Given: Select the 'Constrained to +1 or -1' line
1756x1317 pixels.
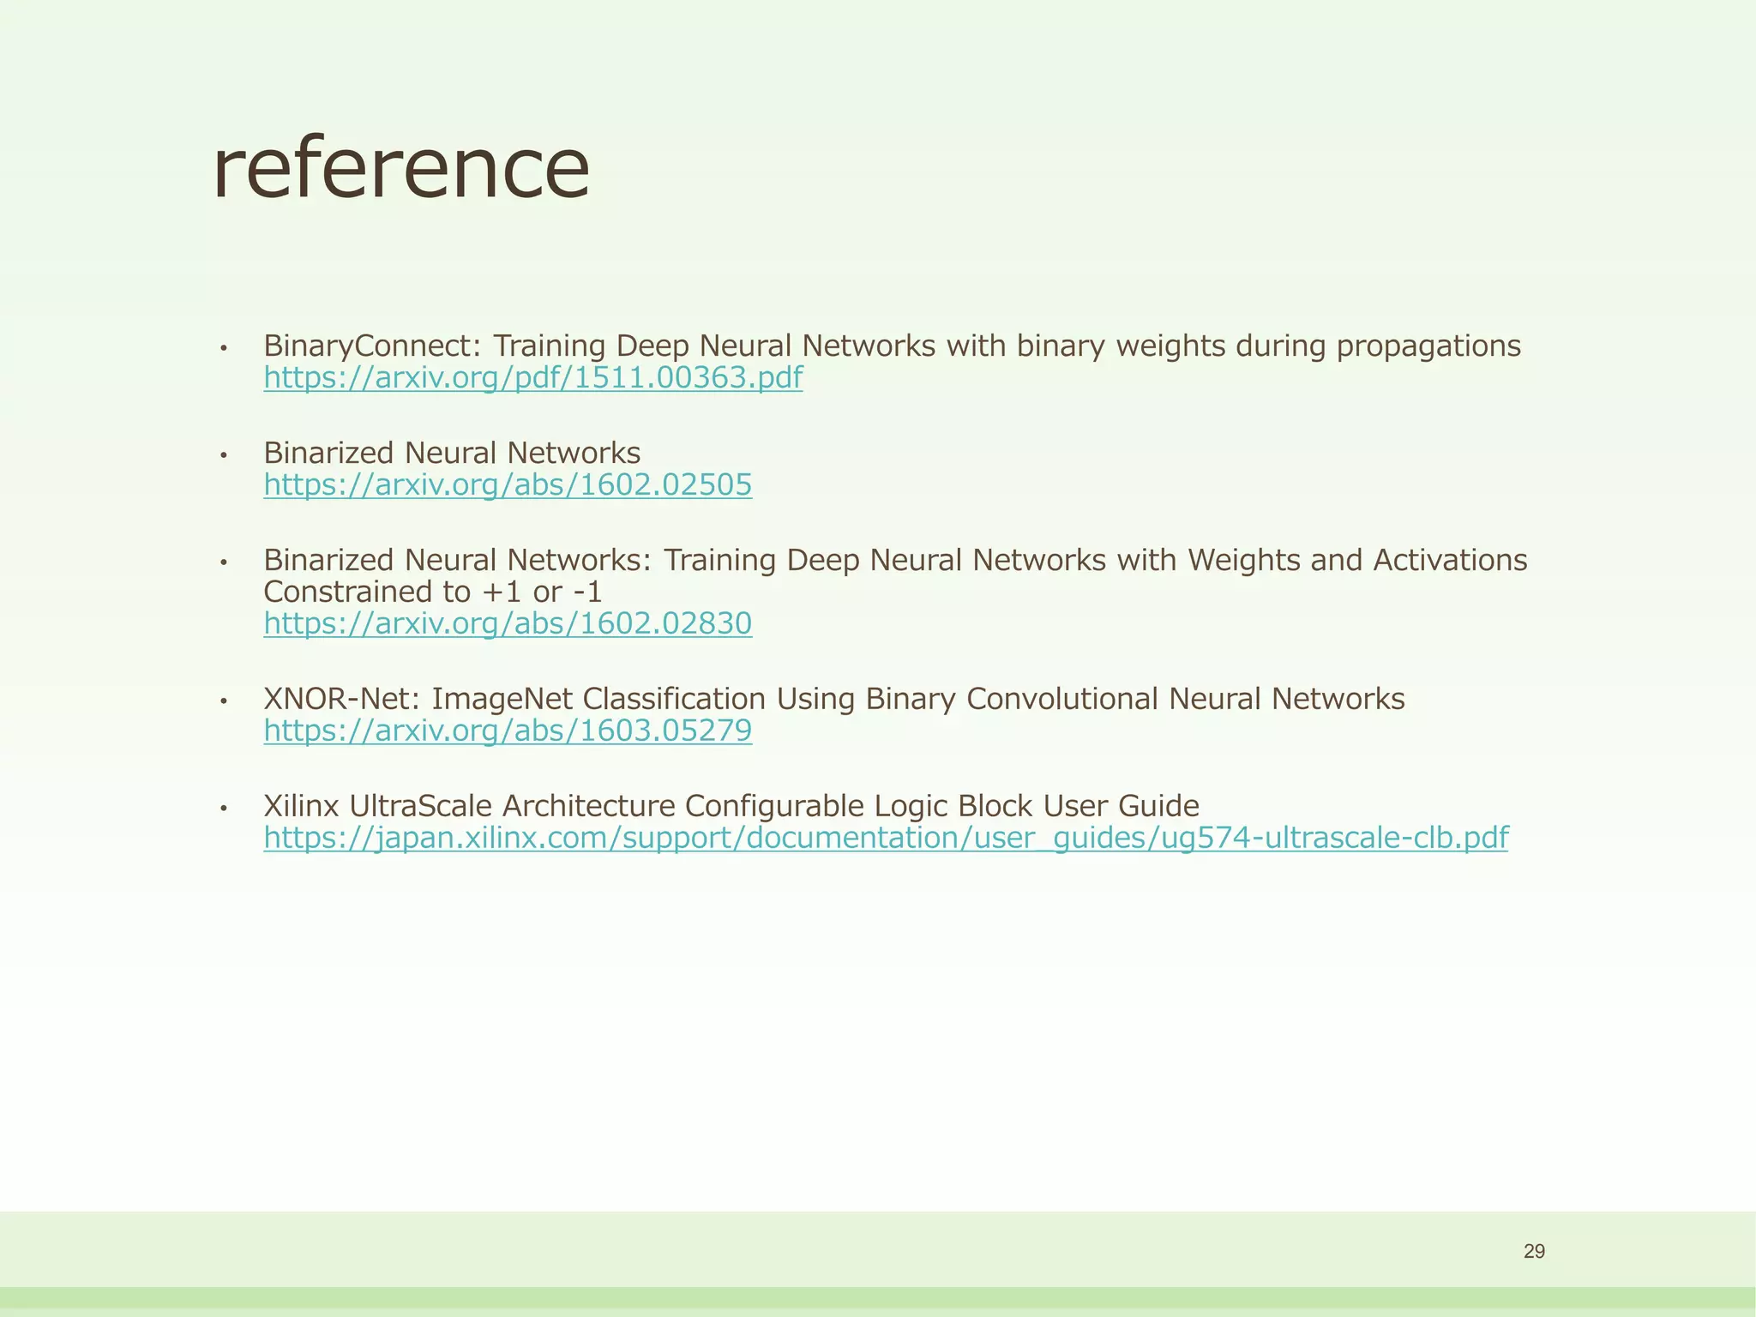Looking at the screenshot, I should pyautogui.click(x=433, y=592).
